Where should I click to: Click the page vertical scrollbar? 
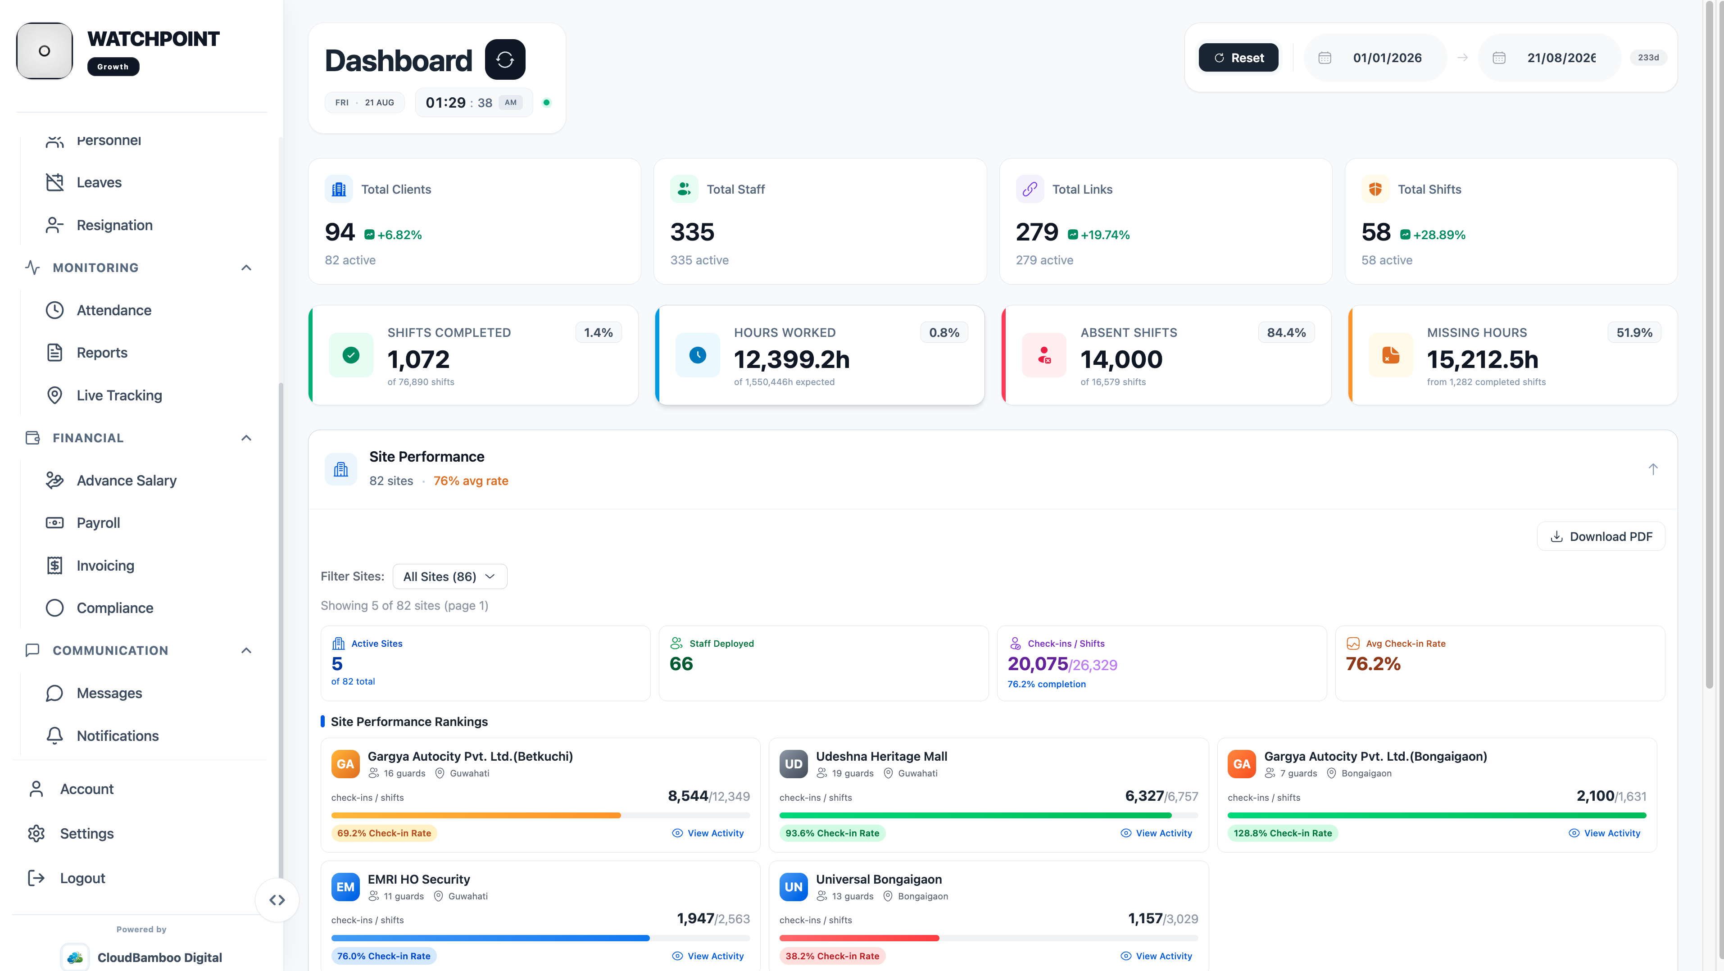coord(1709,345)
